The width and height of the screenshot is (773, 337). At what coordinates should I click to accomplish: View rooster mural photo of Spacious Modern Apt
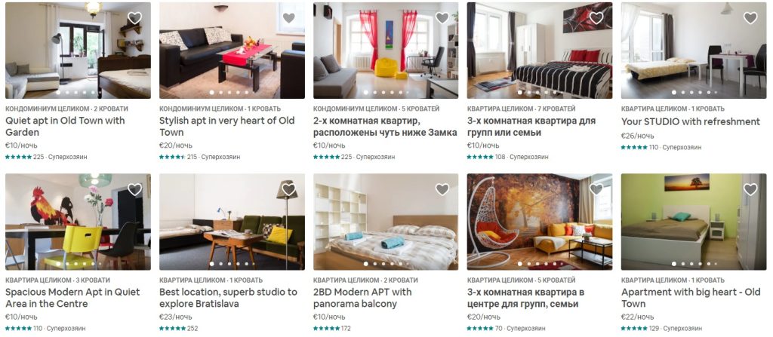78,222
